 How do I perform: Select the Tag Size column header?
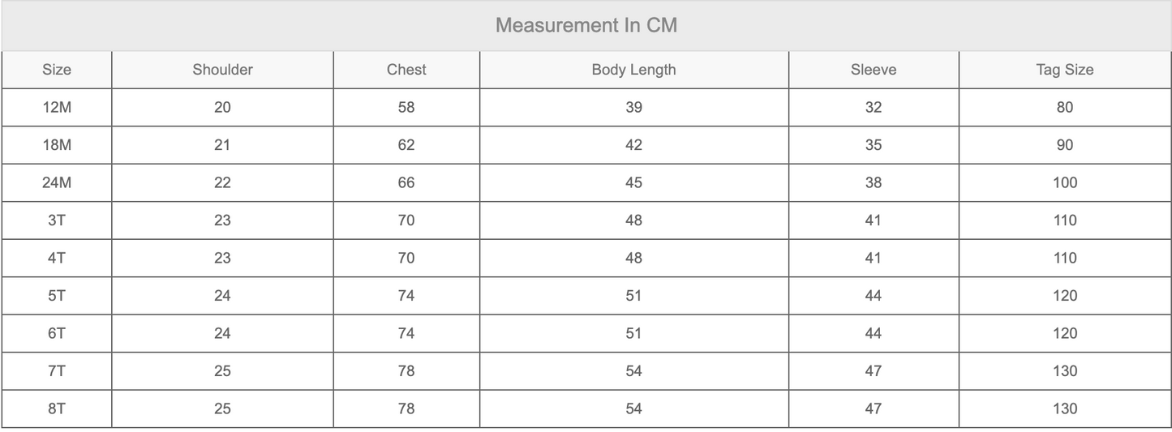1065,70
